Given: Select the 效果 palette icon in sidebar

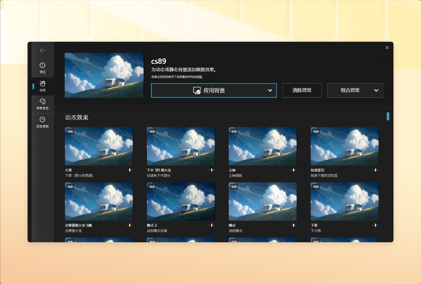Looking at the screenshot, I should click(43, 85).
